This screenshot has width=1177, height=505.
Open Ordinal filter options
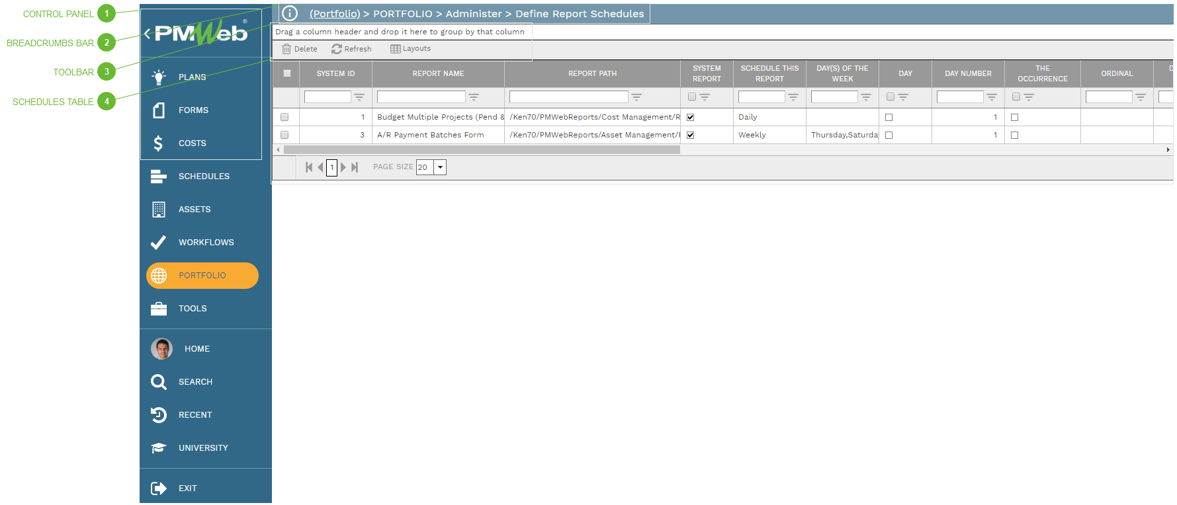click(x=1141, y=97)
